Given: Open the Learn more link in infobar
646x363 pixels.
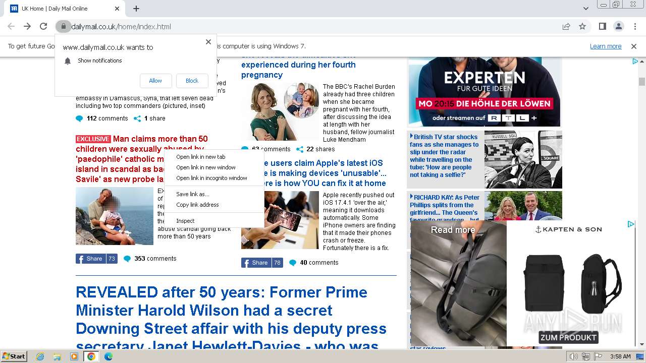Looking at the screenshot, I should click(x=606, y=46).
